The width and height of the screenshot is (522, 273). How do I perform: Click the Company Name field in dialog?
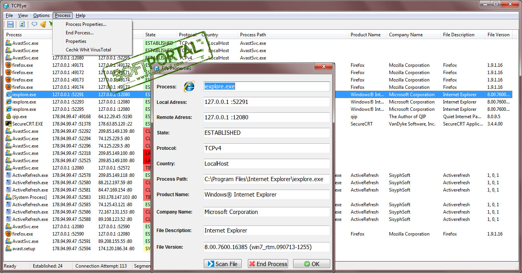click(267, 212)
